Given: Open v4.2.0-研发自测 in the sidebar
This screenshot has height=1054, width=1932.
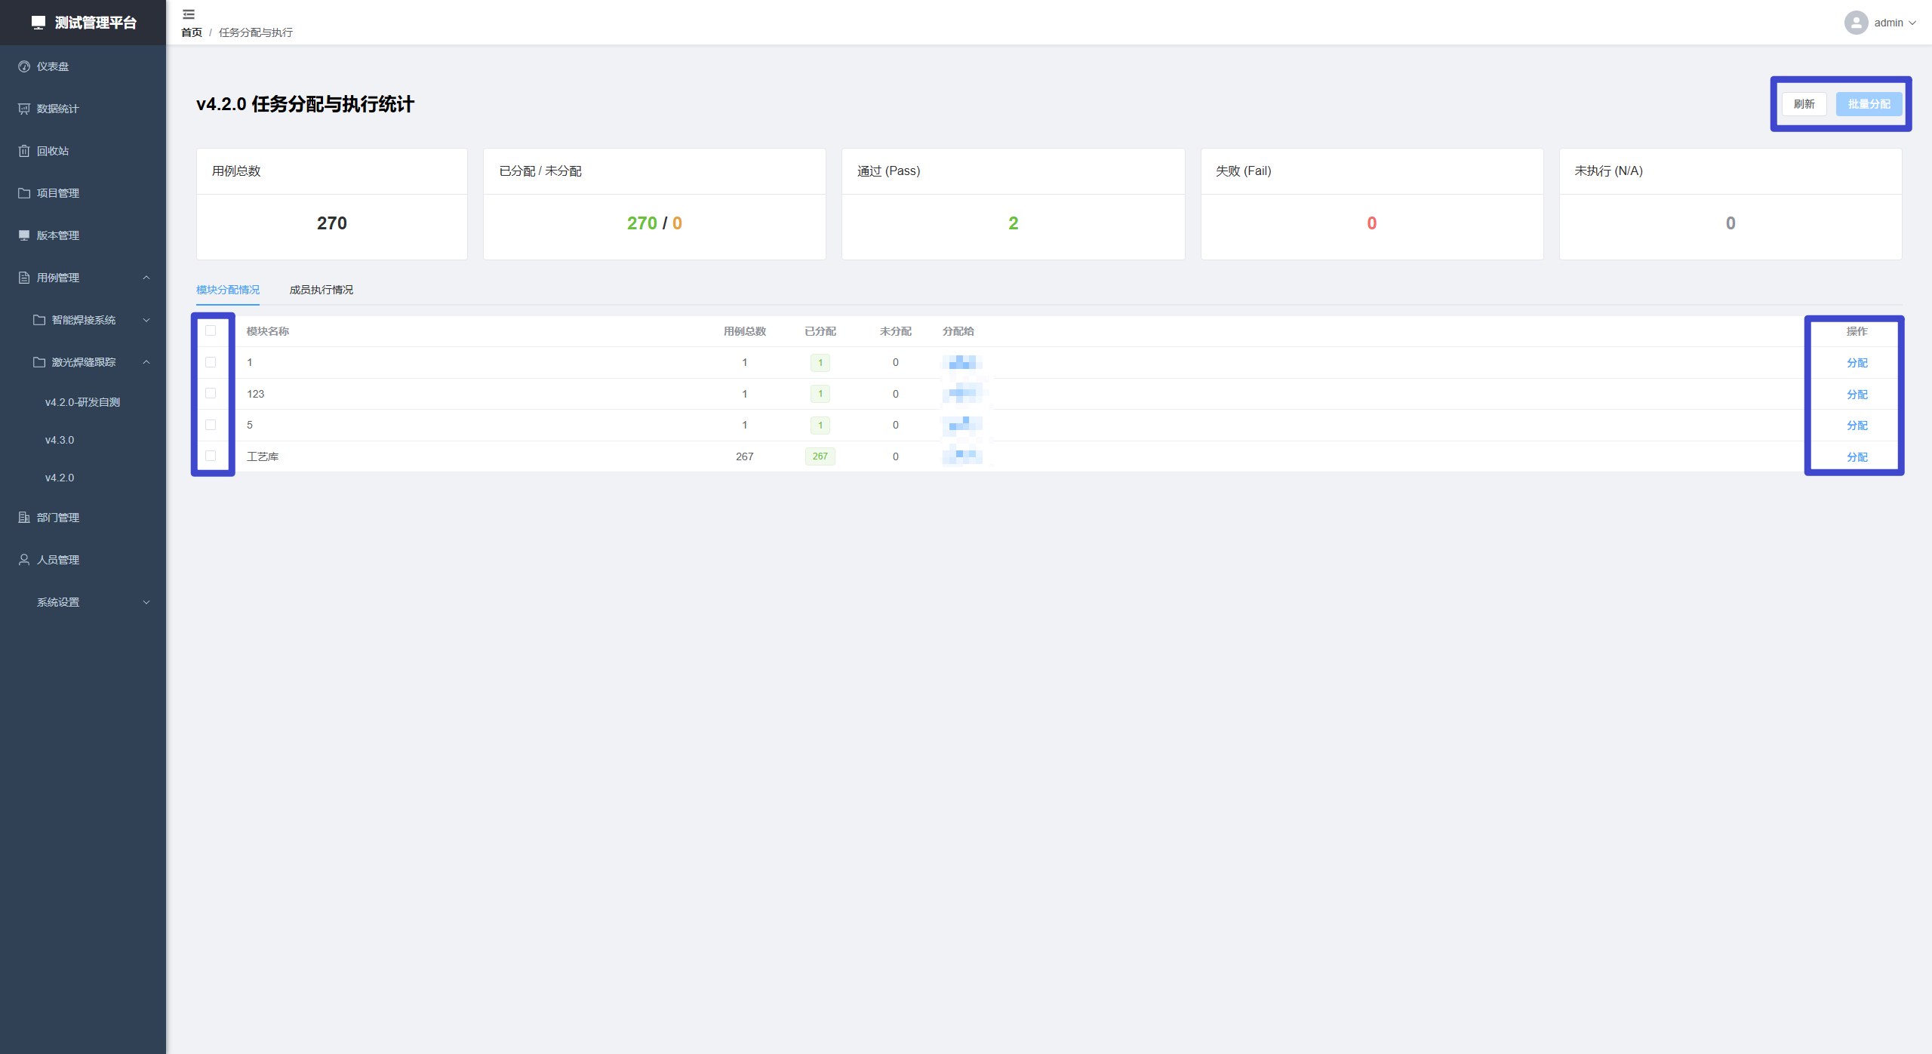Looking at the screenshot, I should [x=82, y=402].
